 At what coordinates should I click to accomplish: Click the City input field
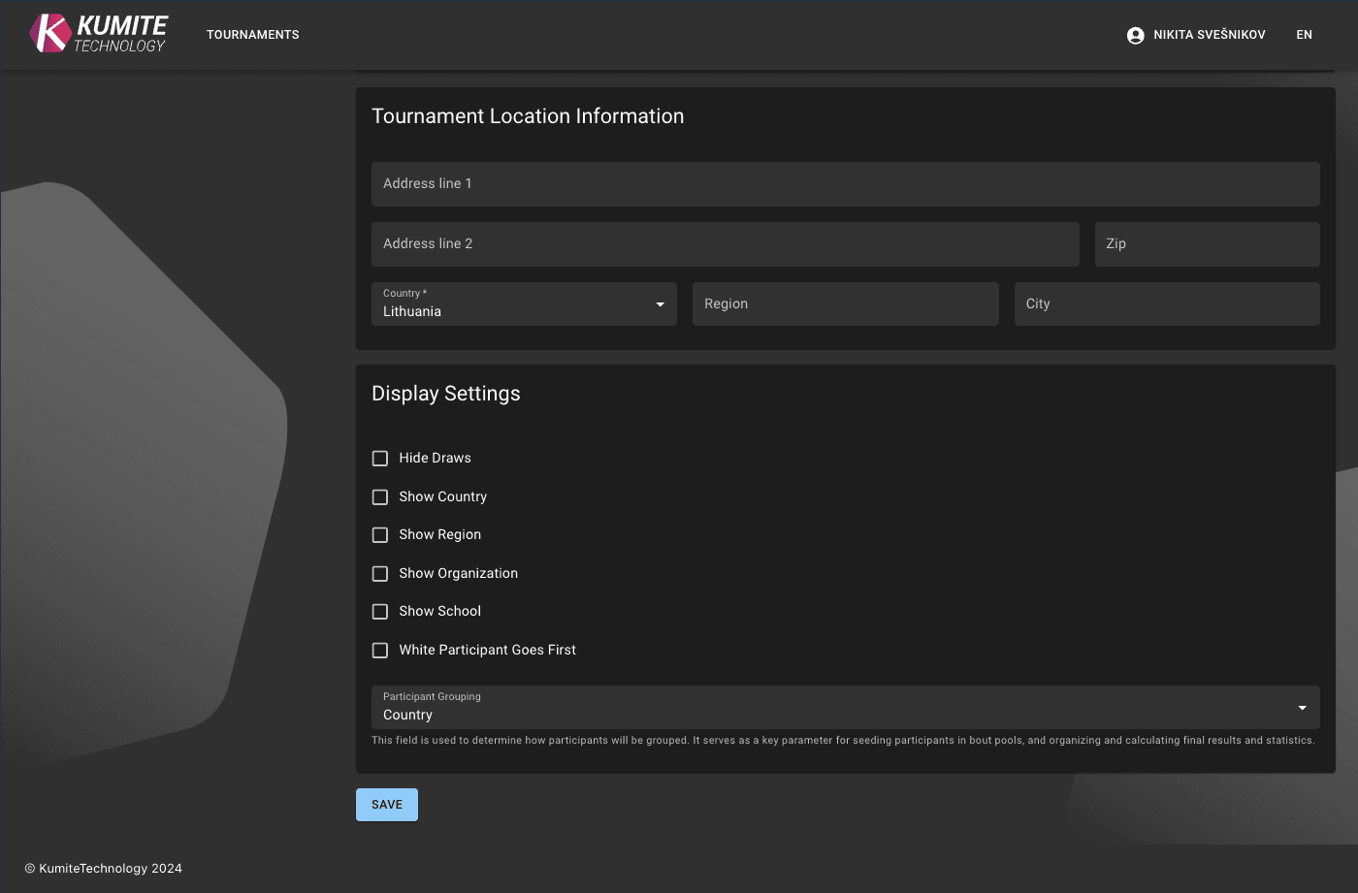click(x=1166, y=303)
